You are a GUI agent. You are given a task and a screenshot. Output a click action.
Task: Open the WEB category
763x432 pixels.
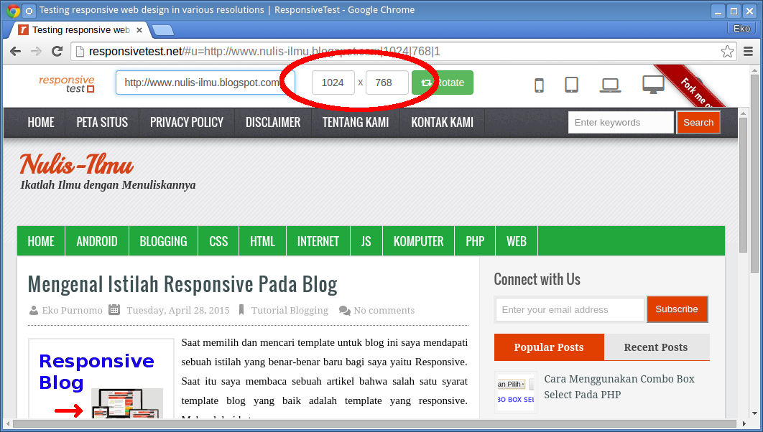click(x=517, y=241)
